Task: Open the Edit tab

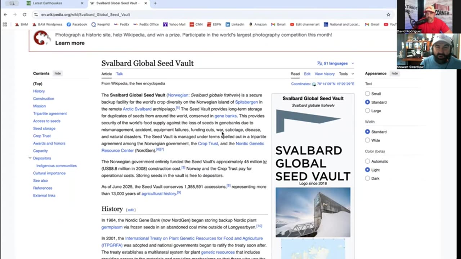Action: pos(307,74)
